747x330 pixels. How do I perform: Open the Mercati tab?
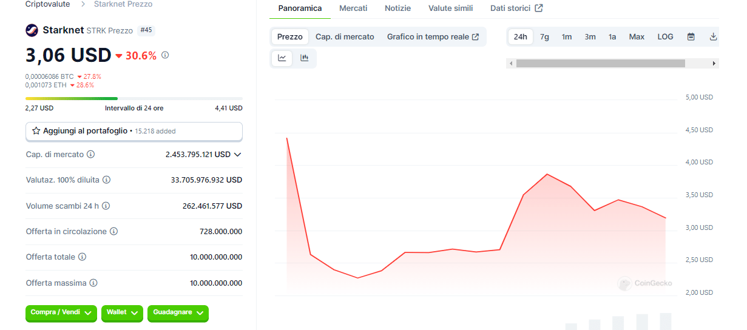353,8
